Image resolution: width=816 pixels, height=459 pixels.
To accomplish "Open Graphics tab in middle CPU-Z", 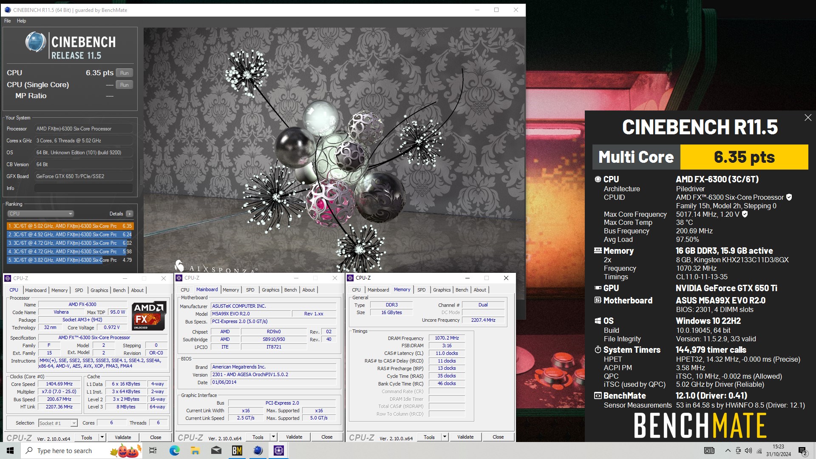I will pos(271,290).
